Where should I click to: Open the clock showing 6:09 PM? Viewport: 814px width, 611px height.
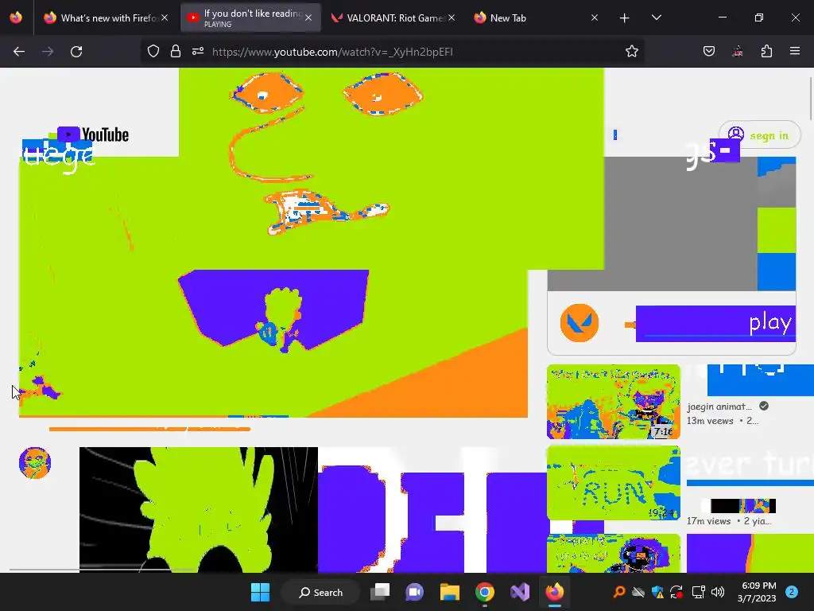[x=758, y=592]
